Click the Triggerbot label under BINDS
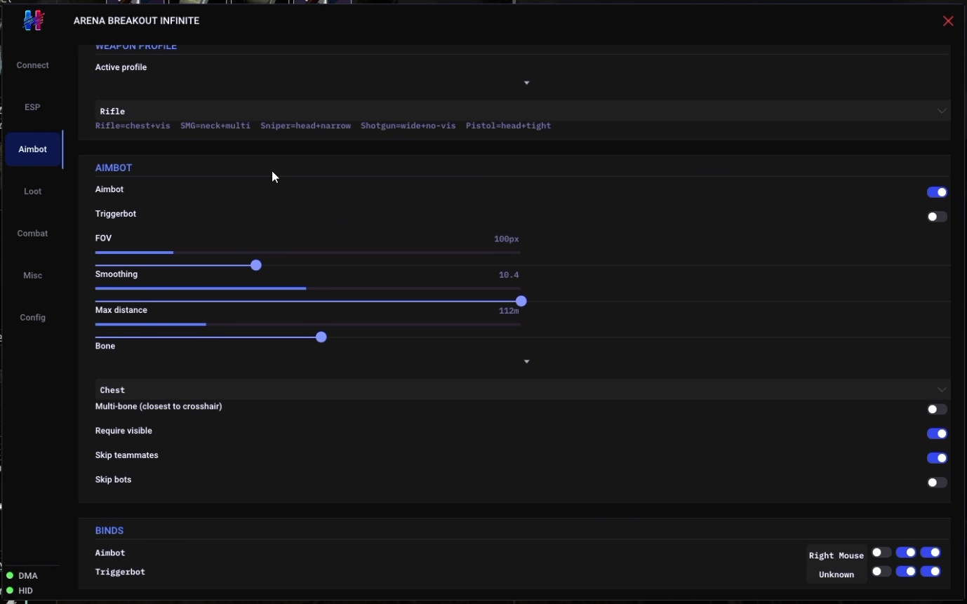Image resolution: width=967 pixels, height=604 pixels. (120, 572)
